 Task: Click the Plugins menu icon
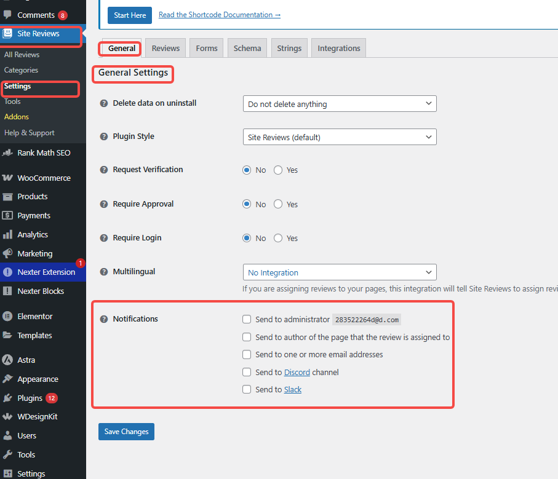[x=8, y=398]
